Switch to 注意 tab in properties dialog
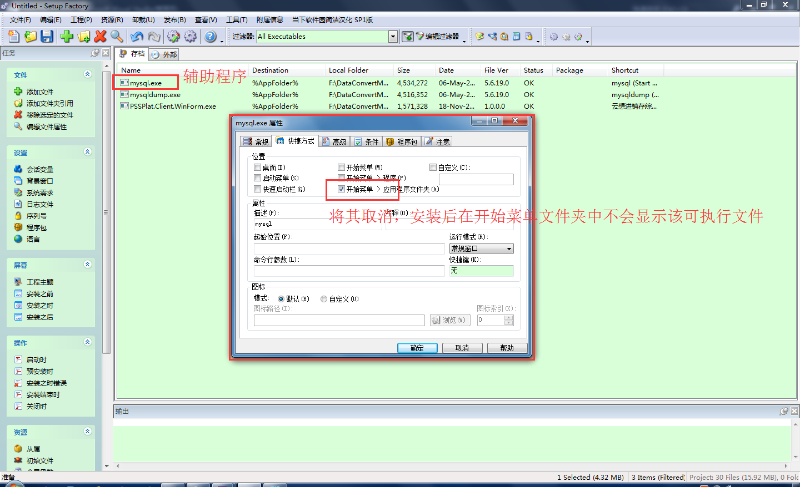Image resolution: width=800 pixels, height=487 pixels. tap(437, 142)
